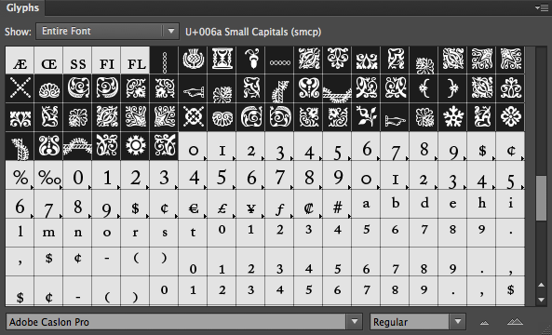Choose the superscript e glyph

pos(452,204)
